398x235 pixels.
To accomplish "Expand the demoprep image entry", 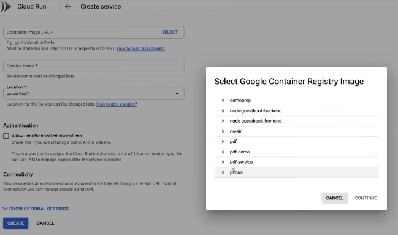I will click(x=223, y=101).
